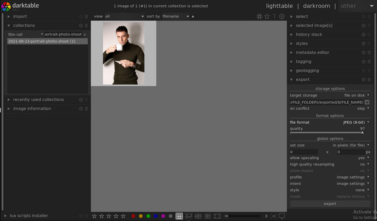Click the export width pixel field
Viewport: 377px width, 221px height.
point(304,152)
